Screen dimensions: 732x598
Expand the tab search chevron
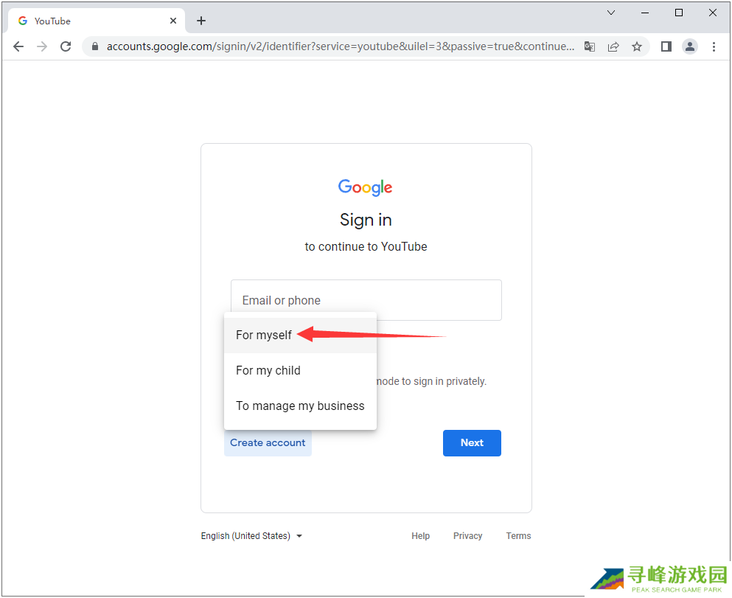[x=611, y=13]
